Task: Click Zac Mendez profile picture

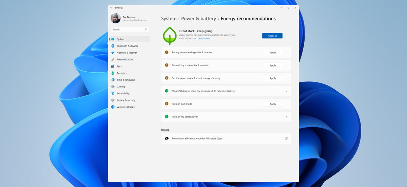Action: (x=116, y=18)
